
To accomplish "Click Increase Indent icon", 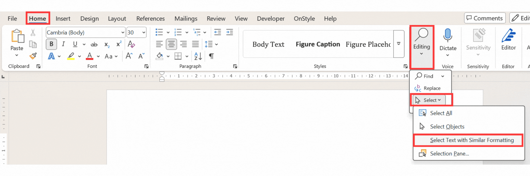I will click(x=230, y=32).
